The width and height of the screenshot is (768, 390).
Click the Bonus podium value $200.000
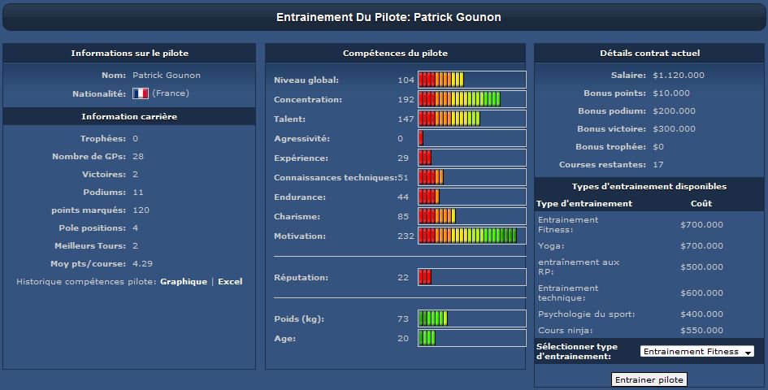pyautogui.click(x=674, y=110)
